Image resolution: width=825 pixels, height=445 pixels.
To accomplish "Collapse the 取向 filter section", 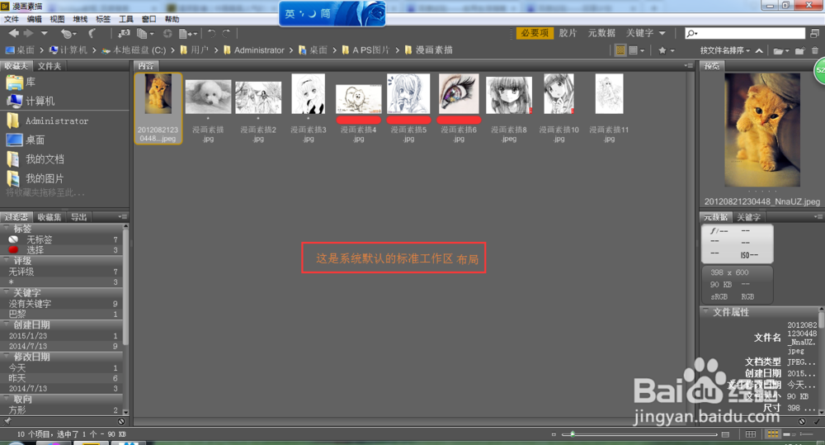I will (x=7, y=399).
